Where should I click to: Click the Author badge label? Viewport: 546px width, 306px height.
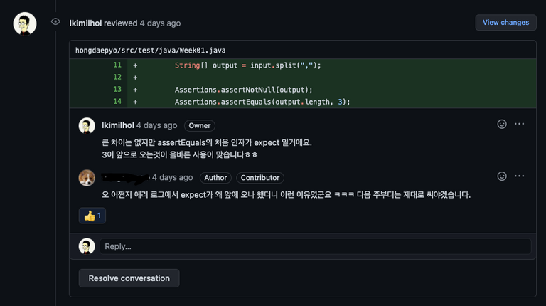point(215,178)
